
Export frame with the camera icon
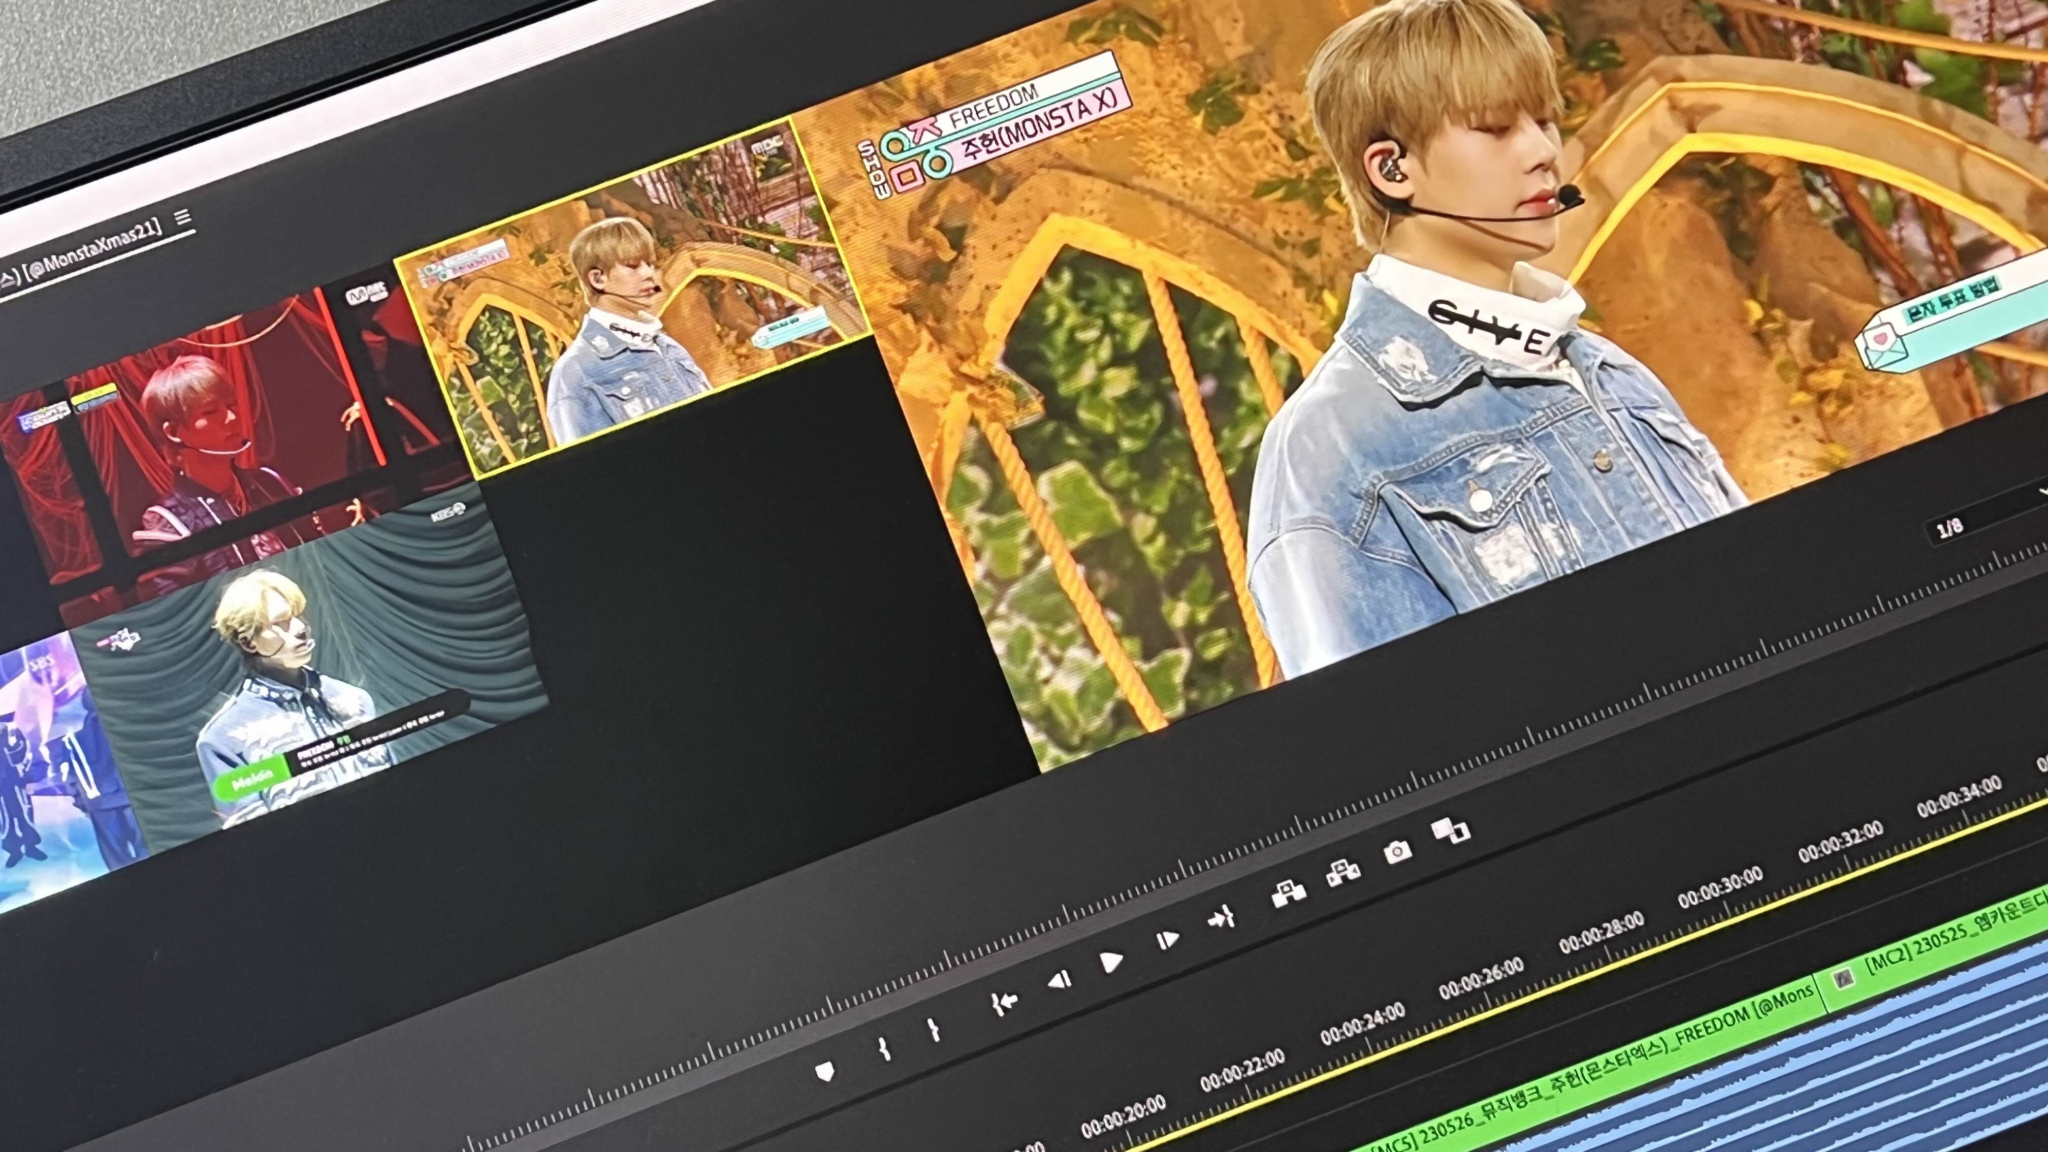click(x=1397, y=852)
